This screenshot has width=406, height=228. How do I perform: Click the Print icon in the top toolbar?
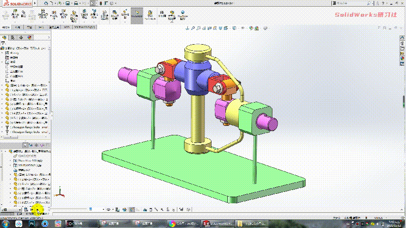(x=76, y=3)
